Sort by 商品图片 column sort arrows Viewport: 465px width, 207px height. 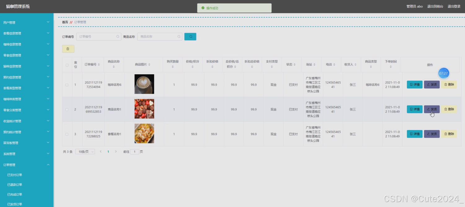point(149,65)
